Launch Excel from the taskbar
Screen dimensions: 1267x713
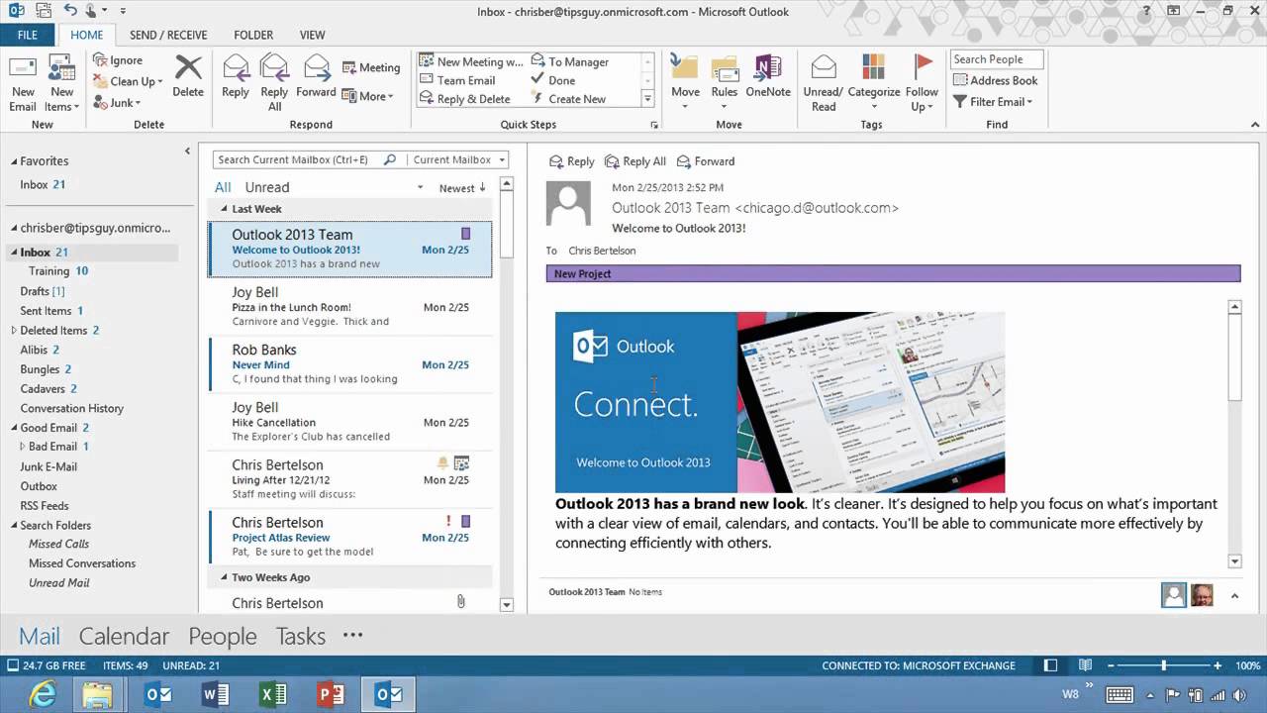pyautogui.click(x=273, y=694)
